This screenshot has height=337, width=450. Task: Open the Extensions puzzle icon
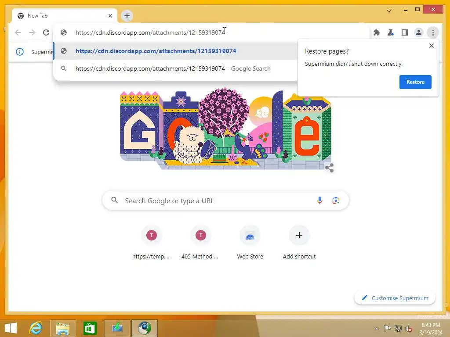pos(377,32)
